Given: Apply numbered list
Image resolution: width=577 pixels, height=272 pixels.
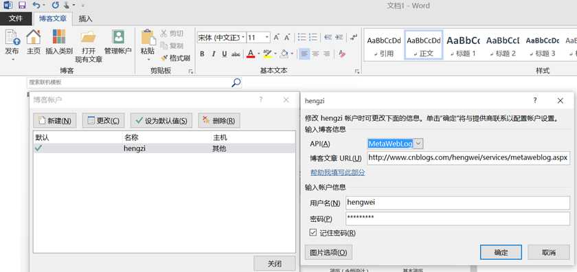Looking at the screenshot, I should pyautogui.click(x=313, y=37).
